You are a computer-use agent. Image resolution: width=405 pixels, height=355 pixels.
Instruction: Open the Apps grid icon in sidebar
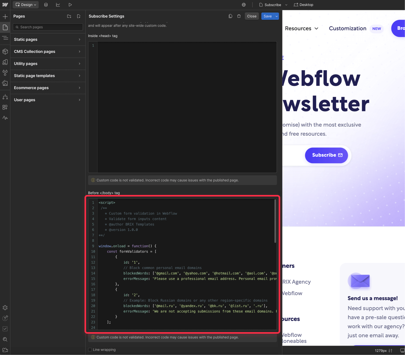(x=5, y=107)
